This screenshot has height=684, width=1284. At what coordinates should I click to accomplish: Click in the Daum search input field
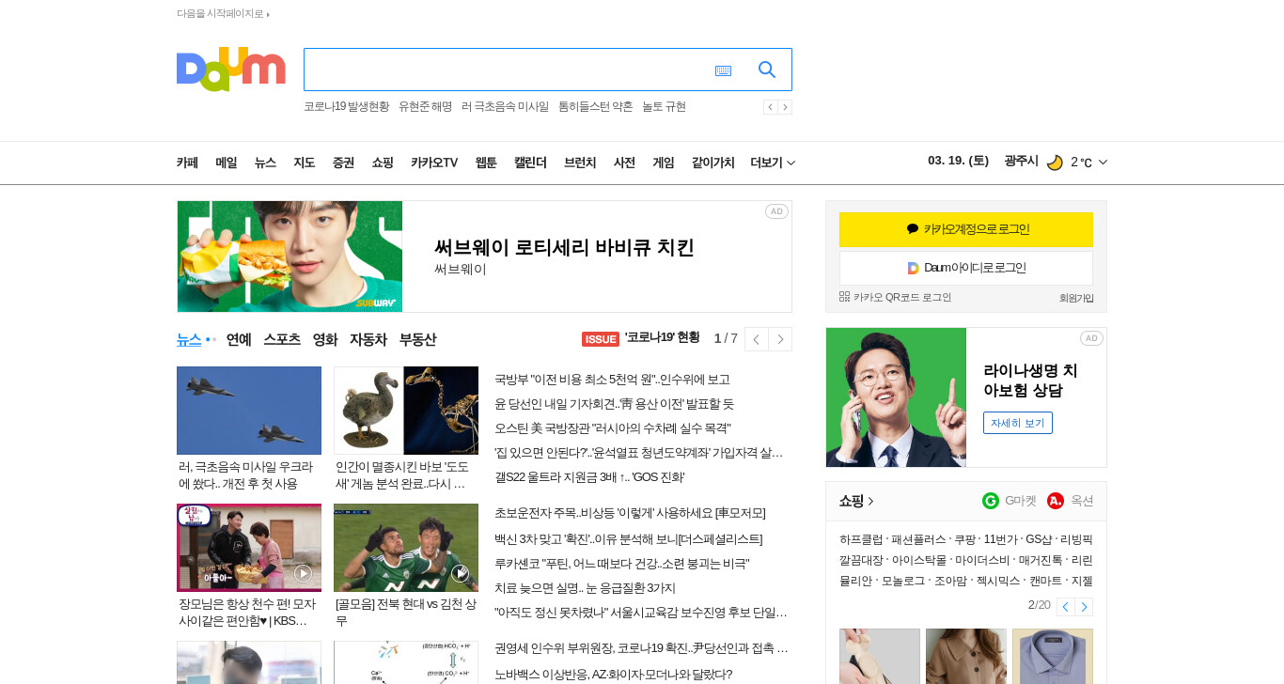(x=508, y=70)
